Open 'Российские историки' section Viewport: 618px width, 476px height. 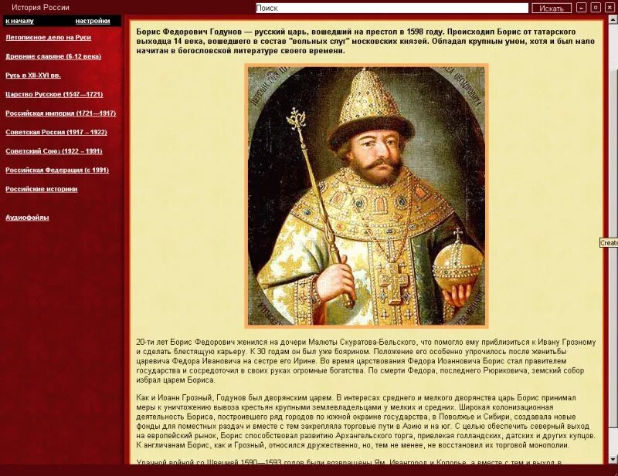click(42, 188)
